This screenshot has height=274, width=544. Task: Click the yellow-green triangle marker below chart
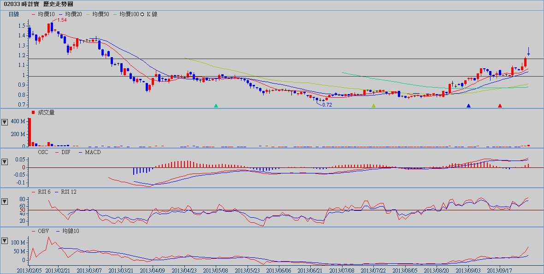pyautogui.click(x=373, y=106)
